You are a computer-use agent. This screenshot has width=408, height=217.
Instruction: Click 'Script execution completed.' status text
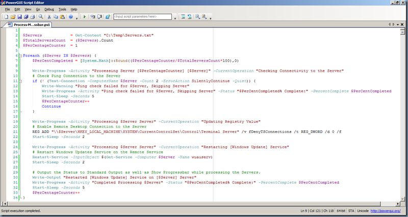(21, 211)
